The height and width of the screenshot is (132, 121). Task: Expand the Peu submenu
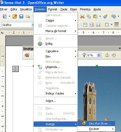click(x=56, y=56)
